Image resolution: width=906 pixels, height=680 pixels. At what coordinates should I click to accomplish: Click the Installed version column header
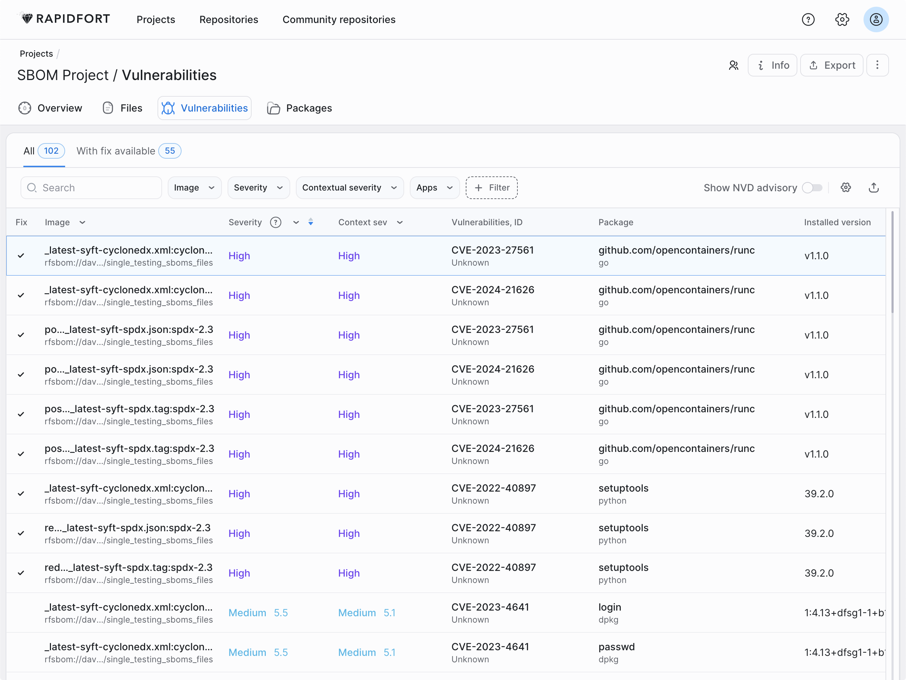pos(837,222)
